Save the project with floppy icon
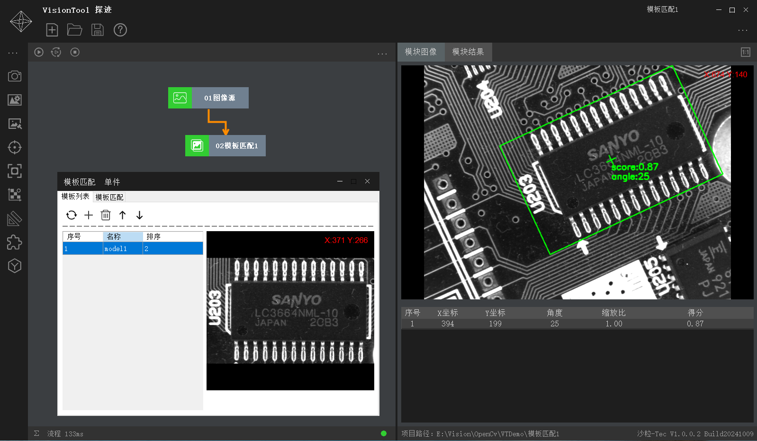The width and height of the screenshot is (757, 441). (98, 30)
